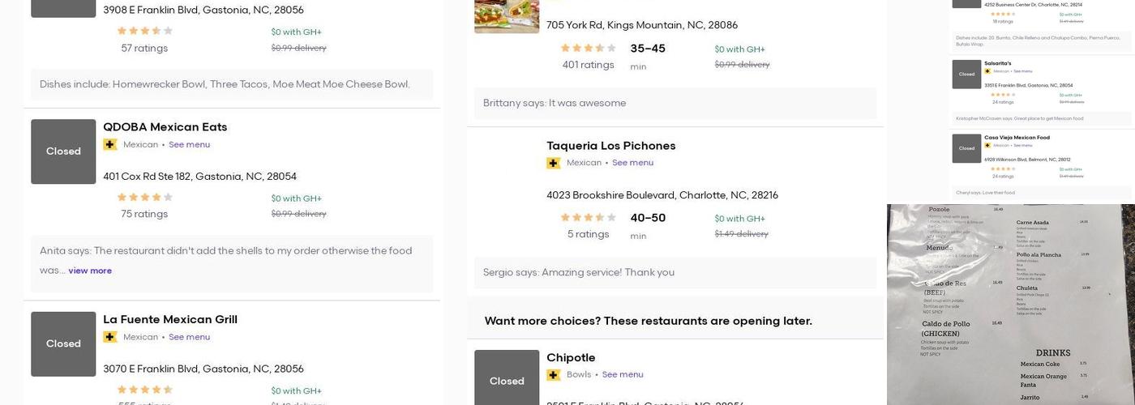Click the GH+ badge for Taqueria Los Pichones
This screenshot has width=1135, height=405.
pos(554,164)
